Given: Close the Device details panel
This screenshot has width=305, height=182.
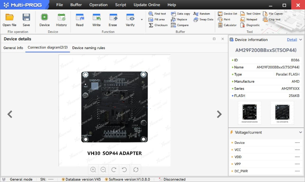Looking at the screenshot, I should pos(223,39).
